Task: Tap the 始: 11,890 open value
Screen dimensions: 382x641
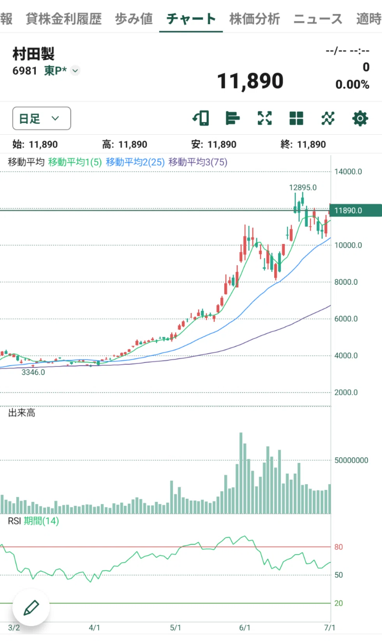Action: pyautogui.click(x=35, y=144)
